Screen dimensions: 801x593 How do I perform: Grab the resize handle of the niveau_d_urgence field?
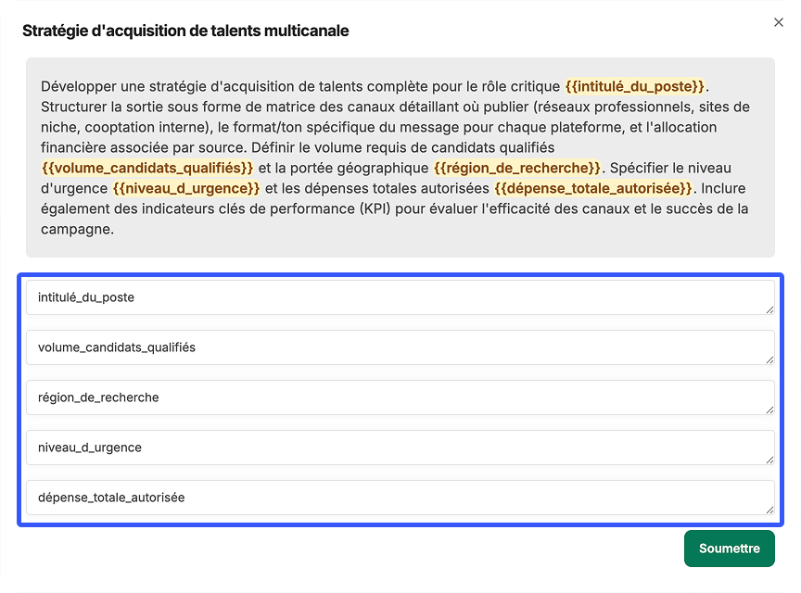point(769,460)
